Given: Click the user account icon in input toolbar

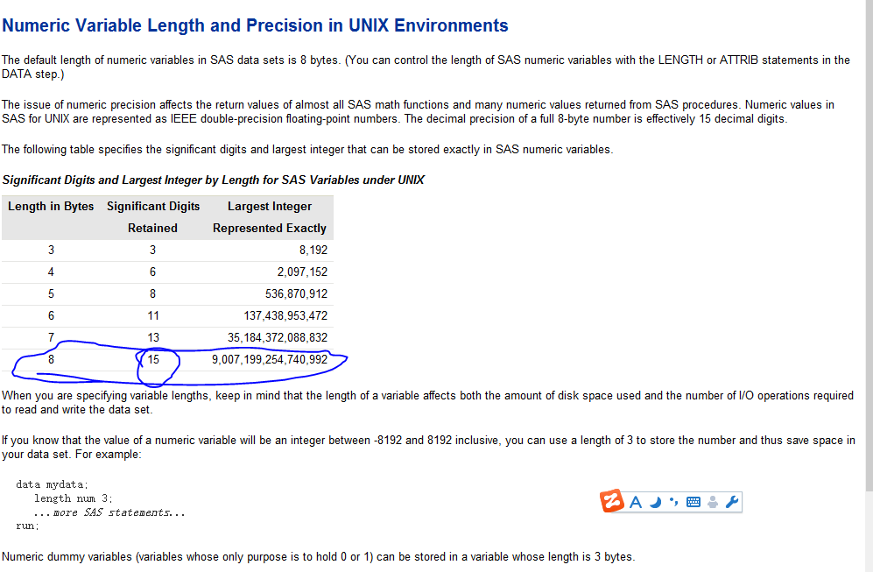Looking at the screenshot, I should 713,502.
